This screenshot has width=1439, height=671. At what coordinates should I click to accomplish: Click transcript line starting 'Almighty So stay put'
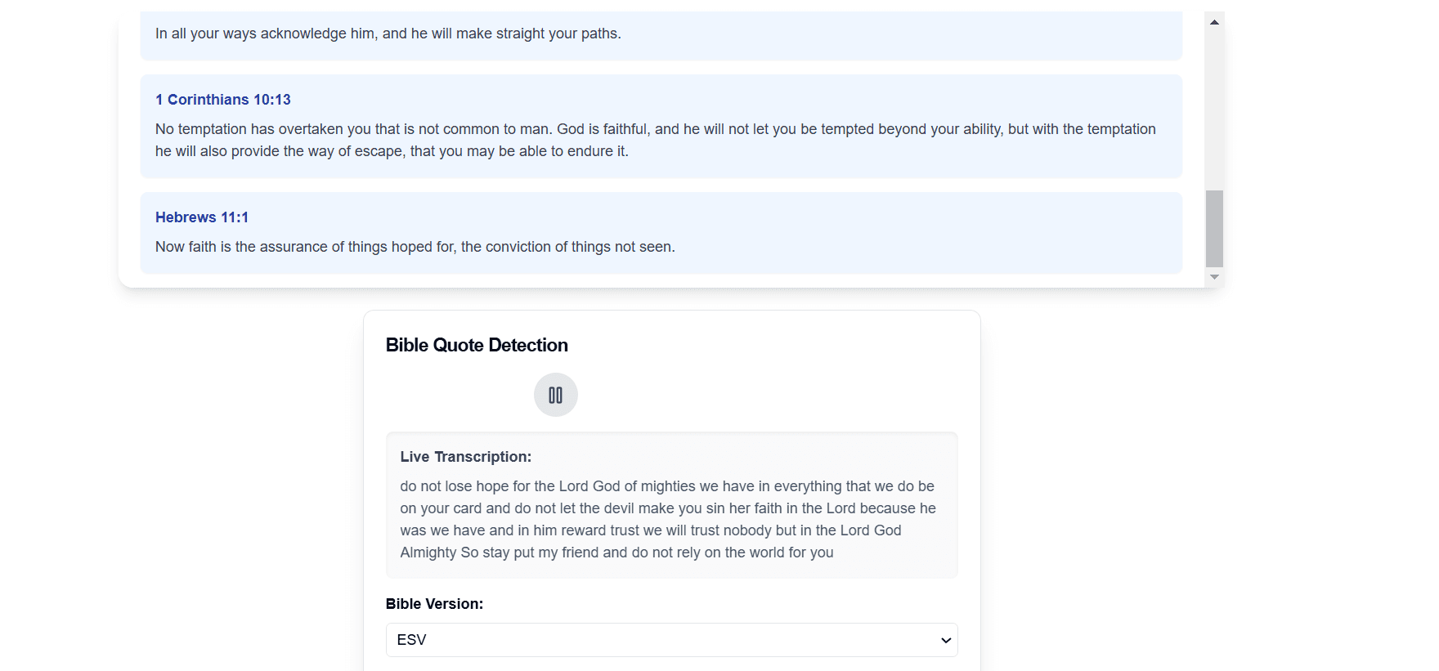(x=616, y=552)
